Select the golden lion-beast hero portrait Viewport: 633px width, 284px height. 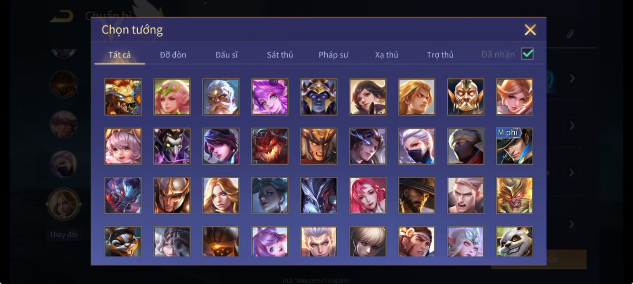click(123, 97)
